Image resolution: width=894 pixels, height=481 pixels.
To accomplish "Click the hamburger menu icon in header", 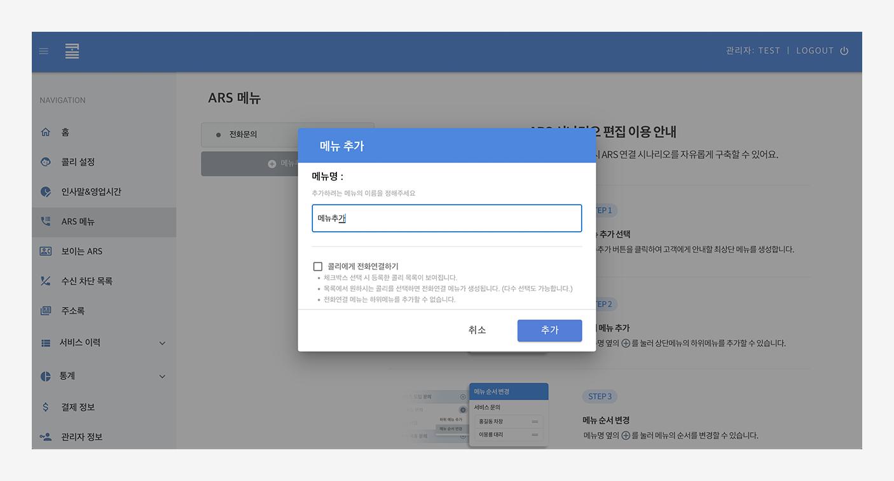I will pos(44,51).
